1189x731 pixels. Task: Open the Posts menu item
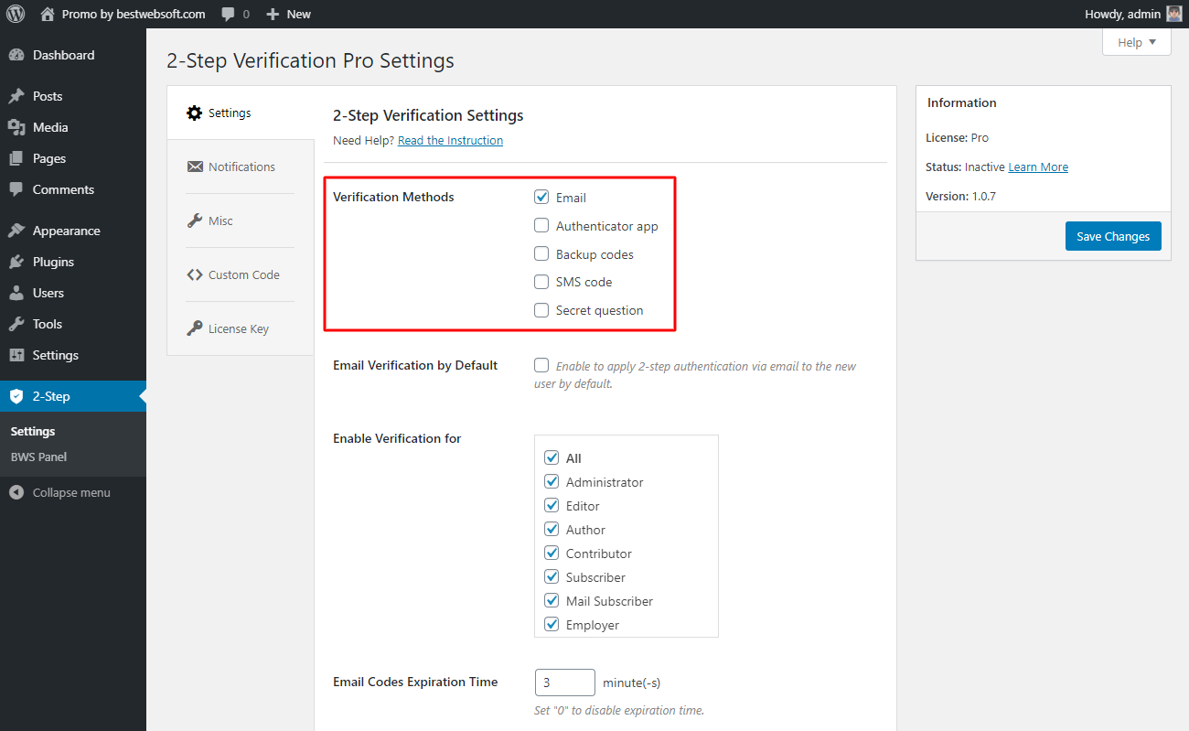tap(73, 96)
